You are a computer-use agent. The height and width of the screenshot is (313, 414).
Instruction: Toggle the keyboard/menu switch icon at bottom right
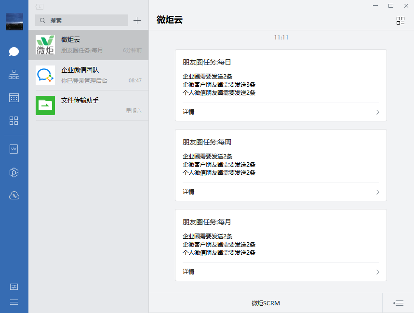pos(398,303)
